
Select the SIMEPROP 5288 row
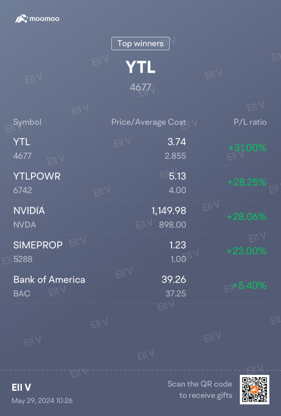pyautogui.click(x=140, y=252)
